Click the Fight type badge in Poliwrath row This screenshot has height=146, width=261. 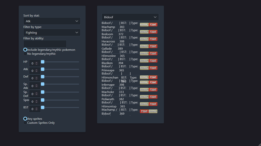point(153,97)
